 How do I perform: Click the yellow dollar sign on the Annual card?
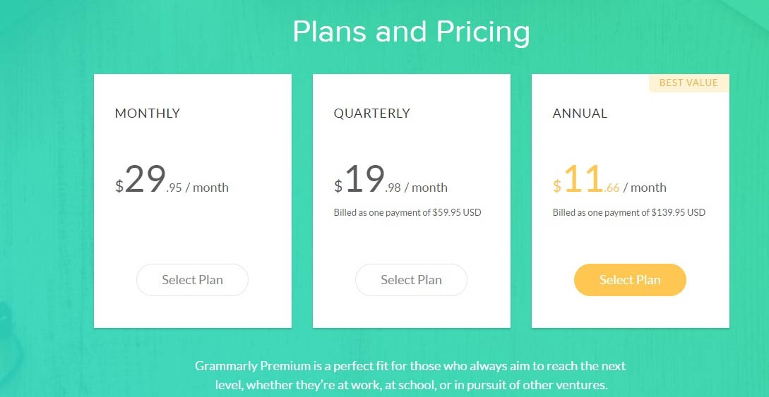[x=556, y=186]
